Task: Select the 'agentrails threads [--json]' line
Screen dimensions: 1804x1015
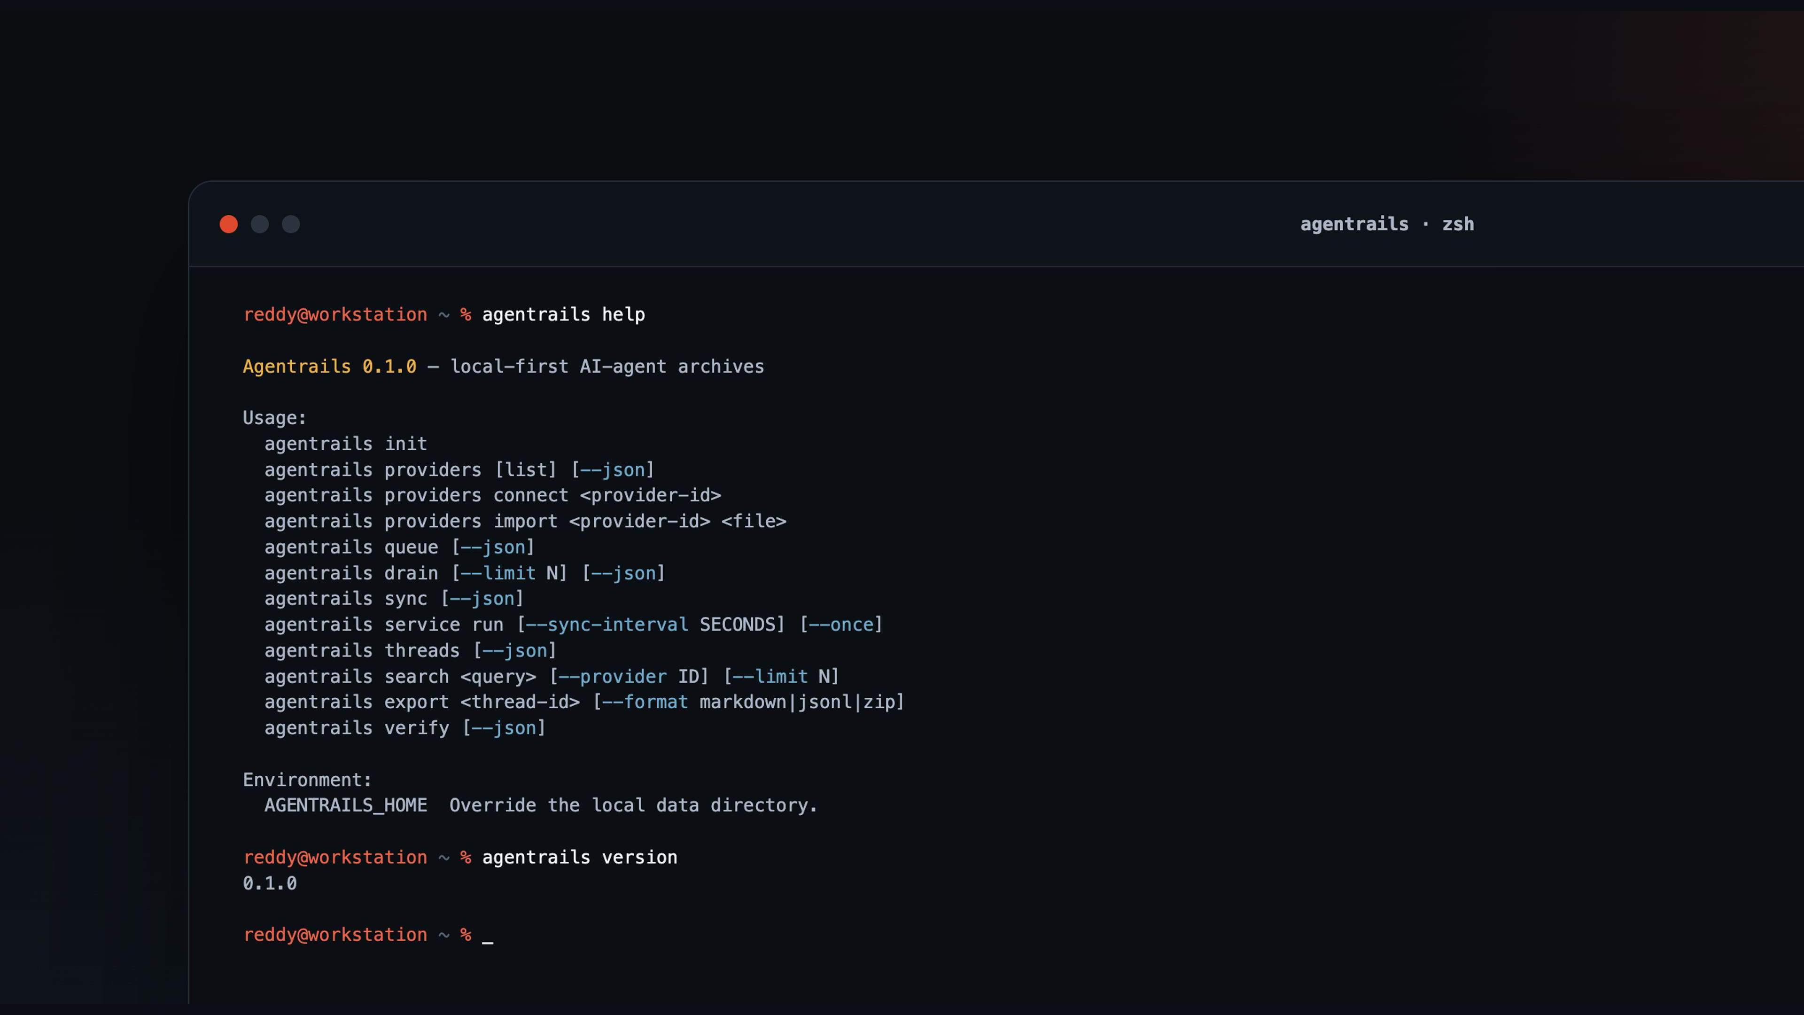Action: click(x=411, y=651)
